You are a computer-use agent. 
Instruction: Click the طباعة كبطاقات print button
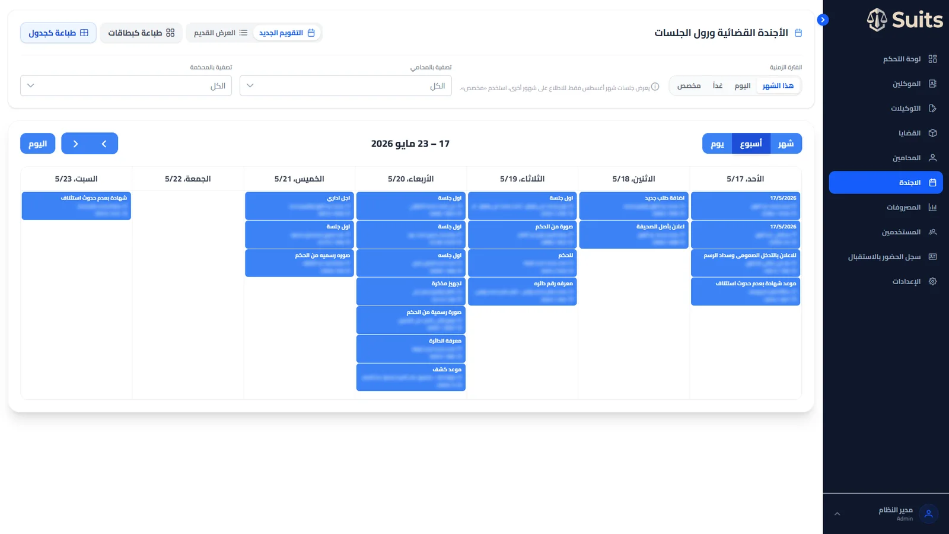(x=141, y=33)
